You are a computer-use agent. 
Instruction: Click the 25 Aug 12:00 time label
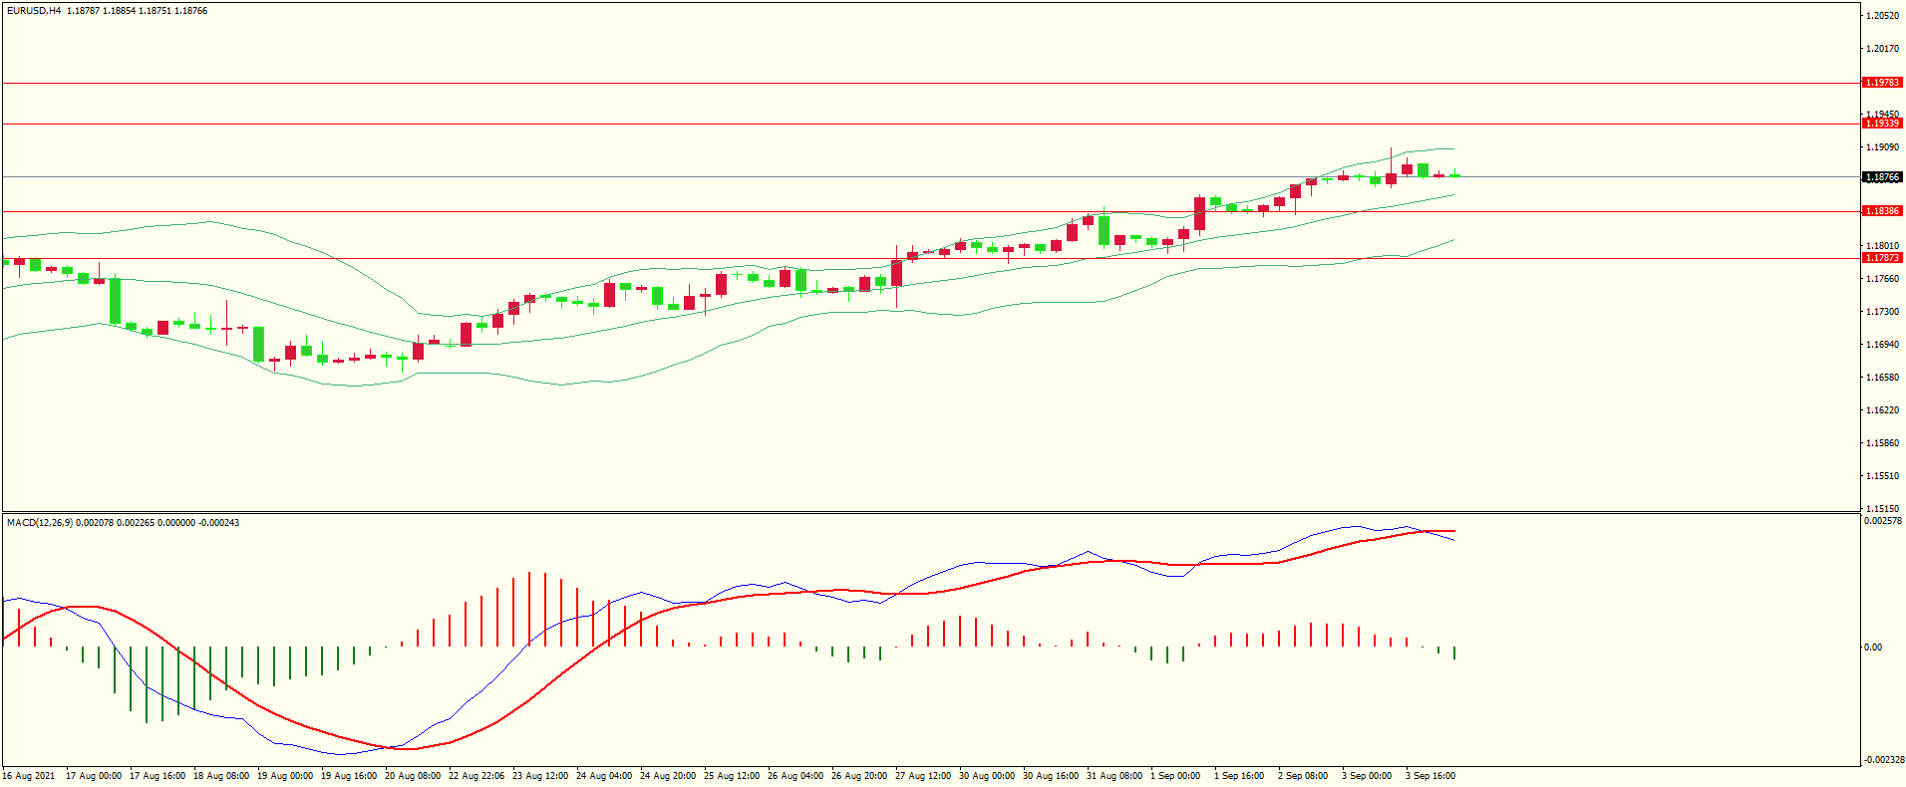(732, 776)
